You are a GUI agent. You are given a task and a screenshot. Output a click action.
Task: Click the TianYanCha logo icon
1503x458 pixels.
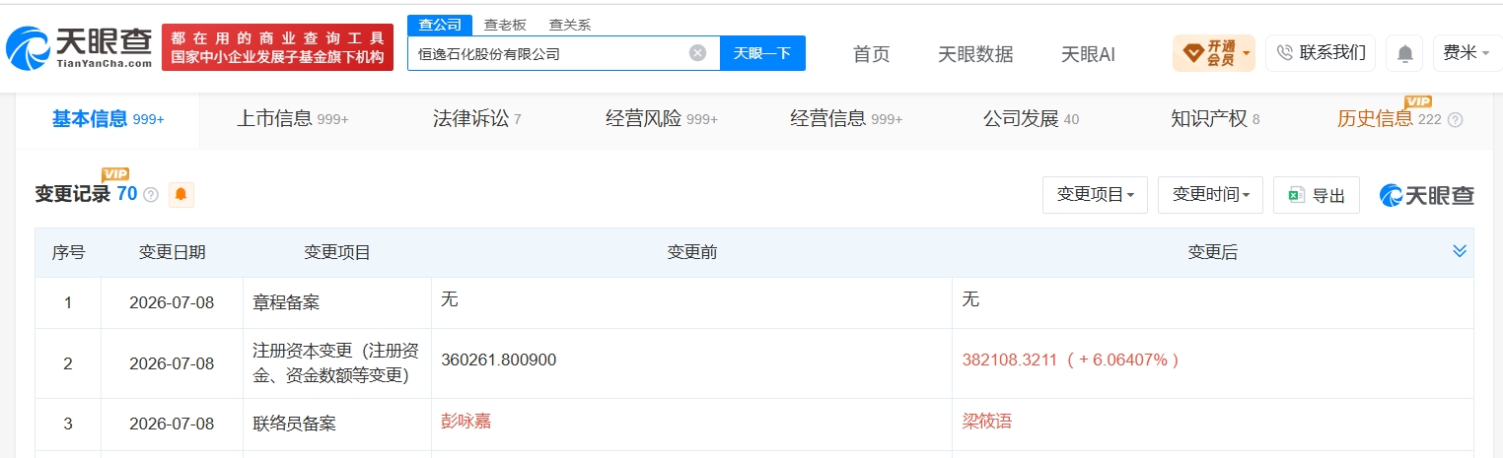click(x=29, y=46)
